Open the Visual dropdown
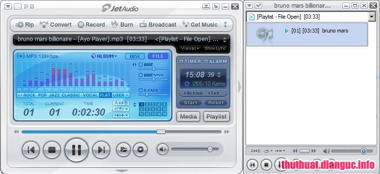 pyautogui.click(x=190, y=48)
